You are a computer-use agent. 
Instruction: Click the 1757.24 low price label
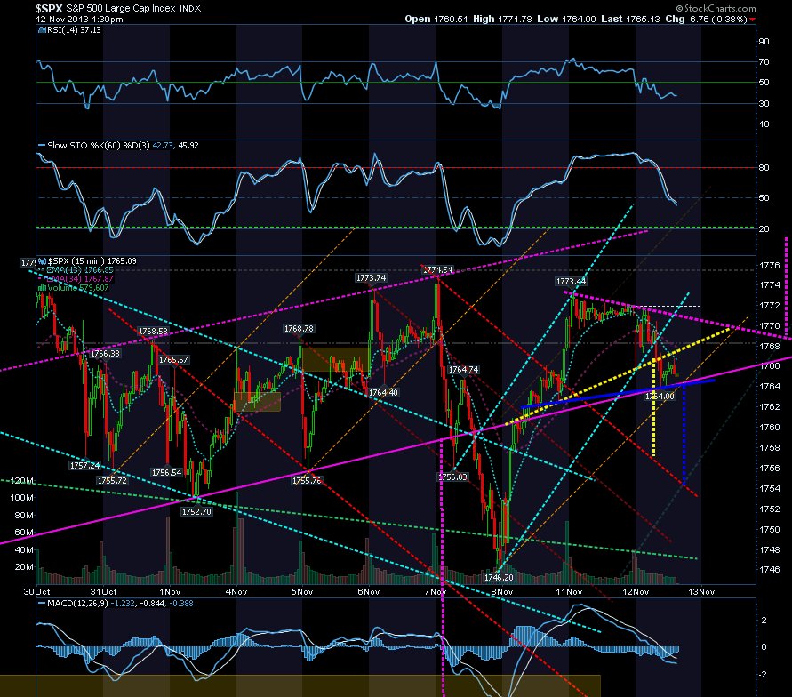(84, 465)
